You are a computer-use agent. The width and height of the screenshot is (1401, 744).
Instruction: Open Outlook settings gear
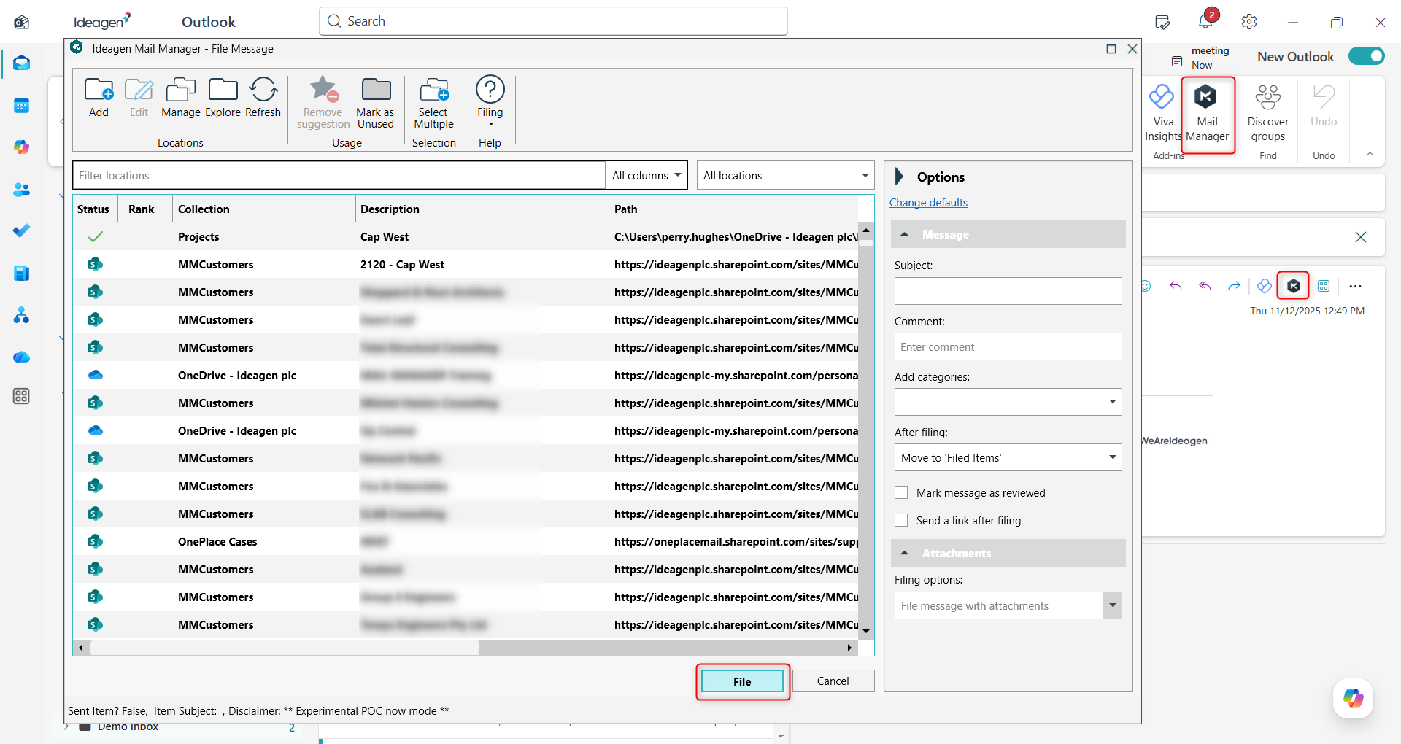pos(1249,22)
